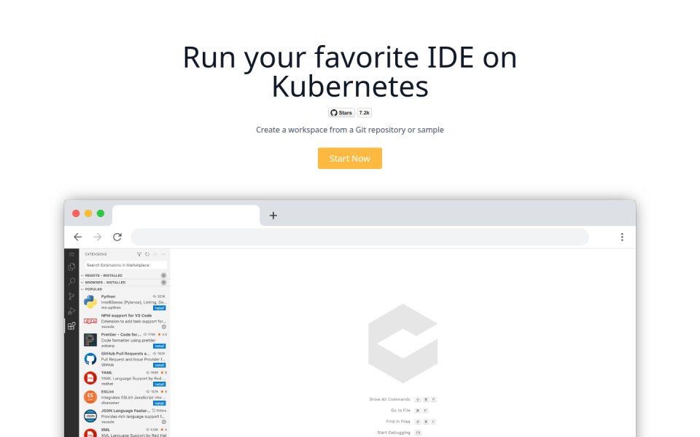Click the 'Start Debugging' hint
The width and height of the screenshot is (700, 437).
point(394,433)
